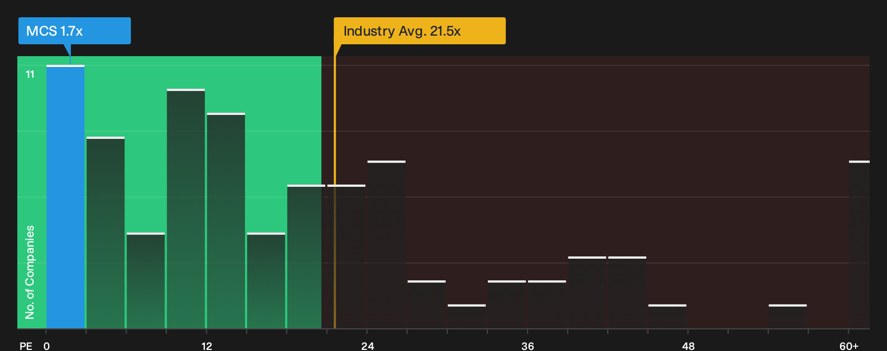Click the blue MCS 1.7x label
887x351 pixels.
click(x=75, y=31)
